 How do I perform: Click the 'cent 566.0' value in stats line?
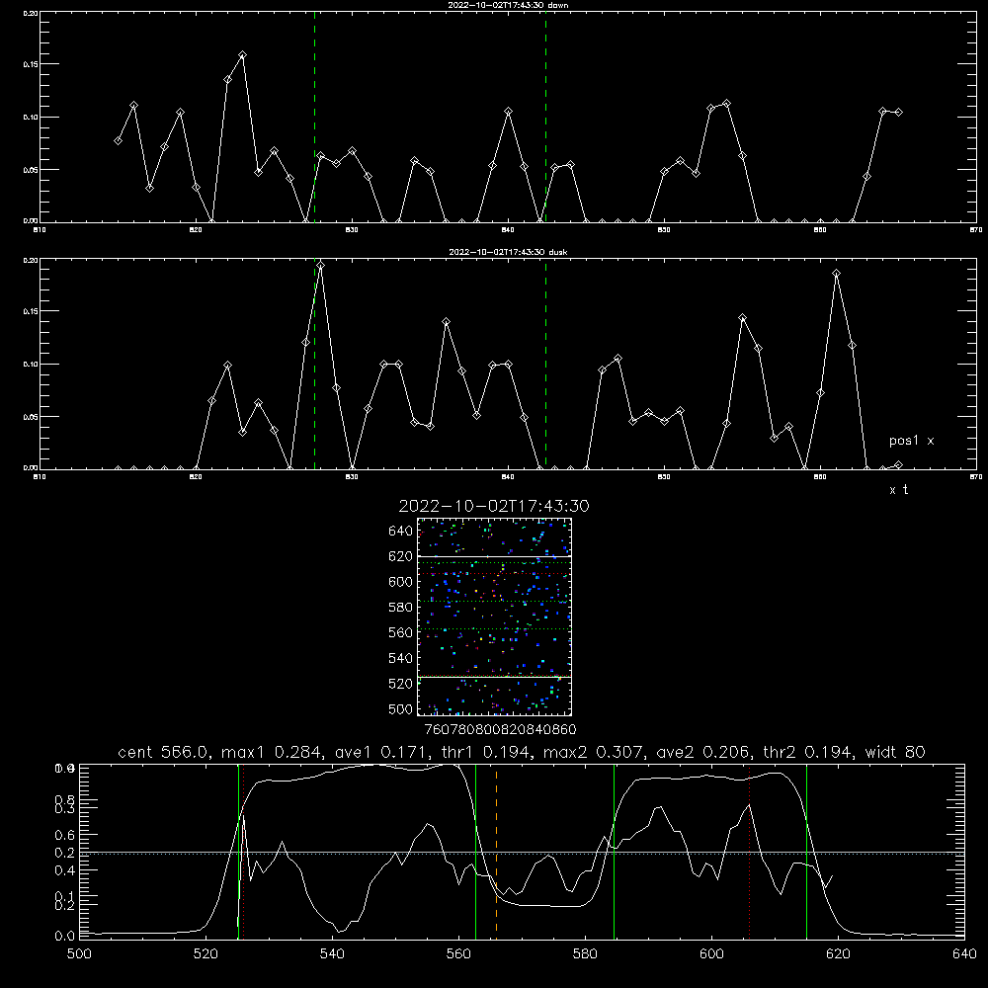(x=163, y=752)
